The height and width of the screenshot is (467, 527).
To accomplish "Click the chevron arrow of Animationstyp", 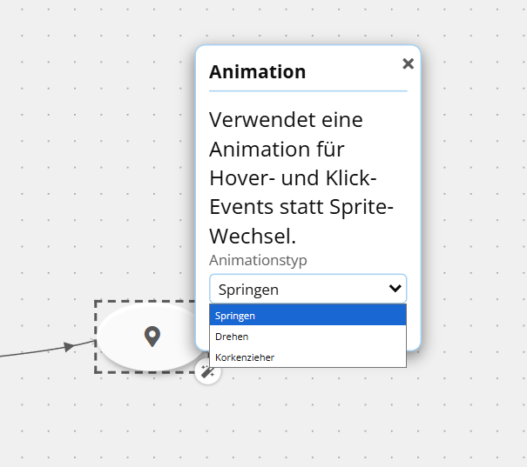I will 395,289.
